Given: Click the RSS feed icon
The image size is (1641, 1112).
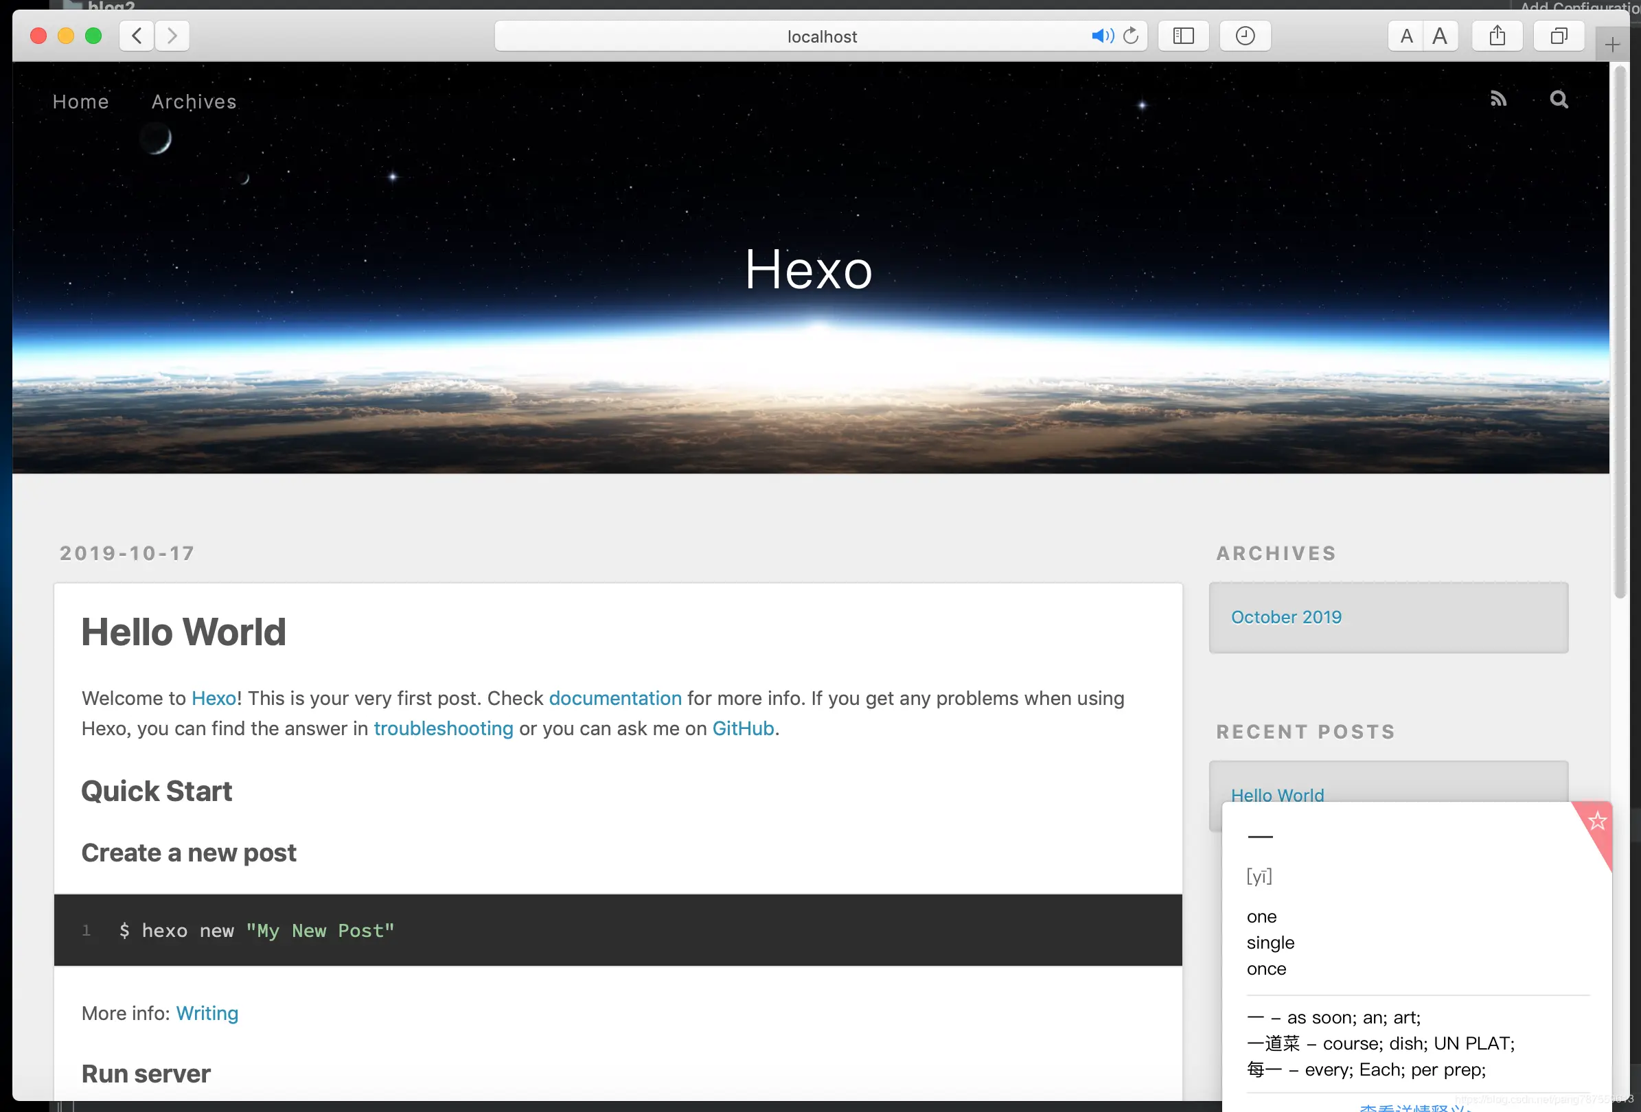Looking at the screenshot, I should click(1497, 100).
